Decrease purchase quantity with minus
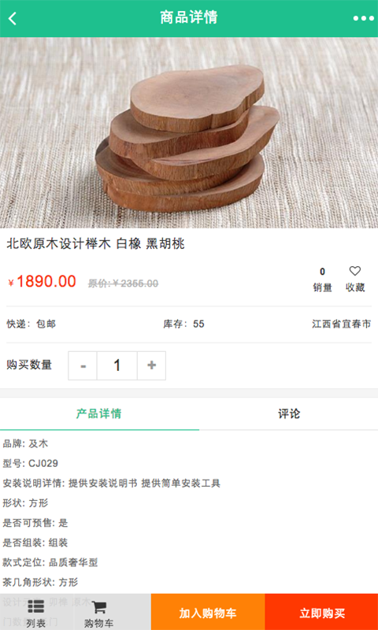378x630 pixels. pyautogui.click(x=83, y=365)
